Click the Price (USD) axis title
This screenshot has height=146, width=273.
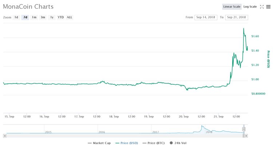[268, 59]
